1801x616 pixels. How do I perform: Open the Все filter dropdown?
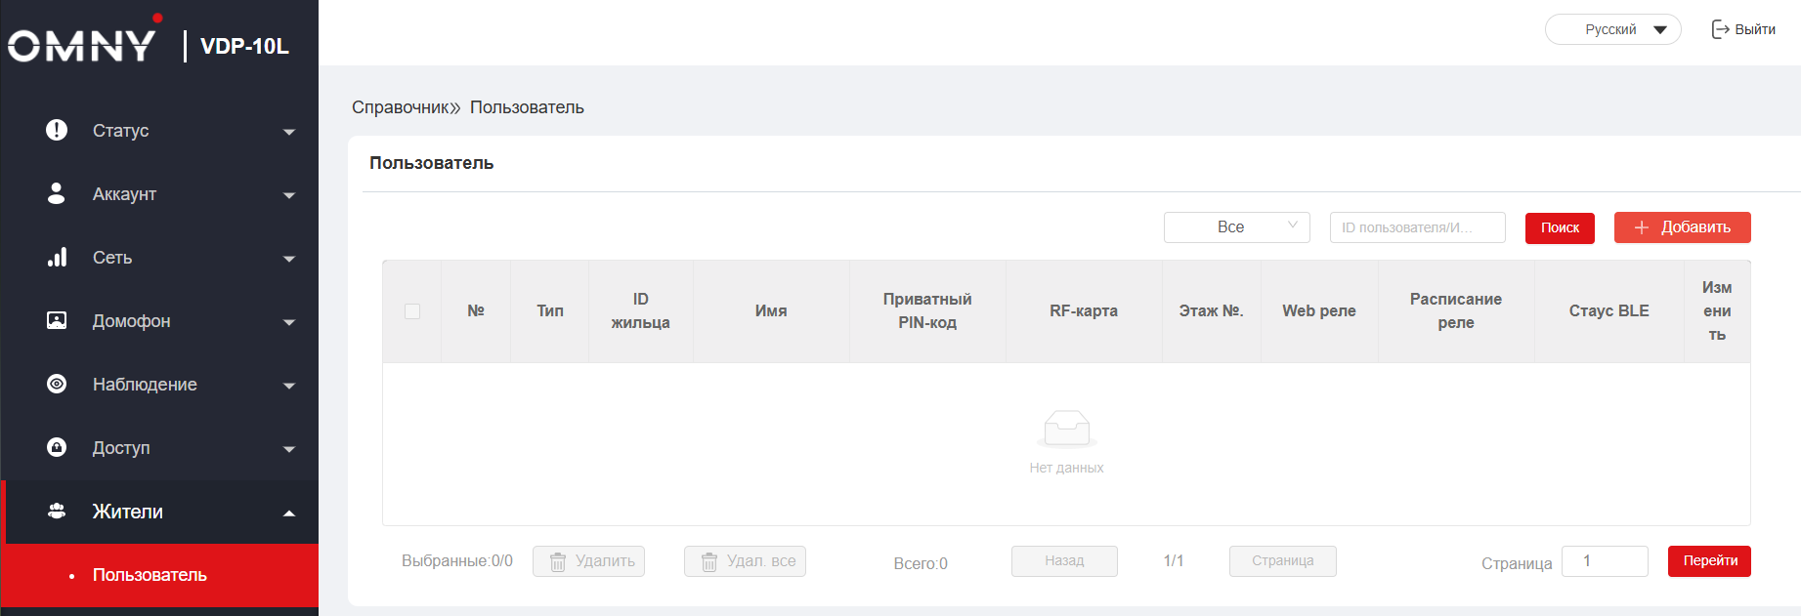[x=1236, y=227]
